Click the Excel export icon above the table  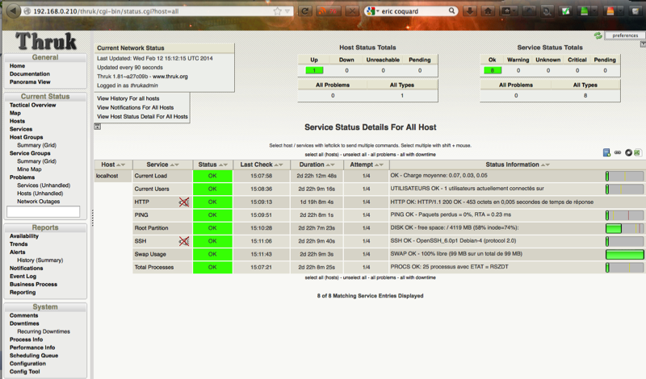coord(638,152)
